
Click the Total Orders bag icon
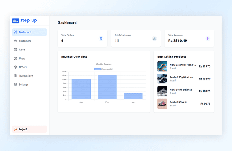(101, 38)
